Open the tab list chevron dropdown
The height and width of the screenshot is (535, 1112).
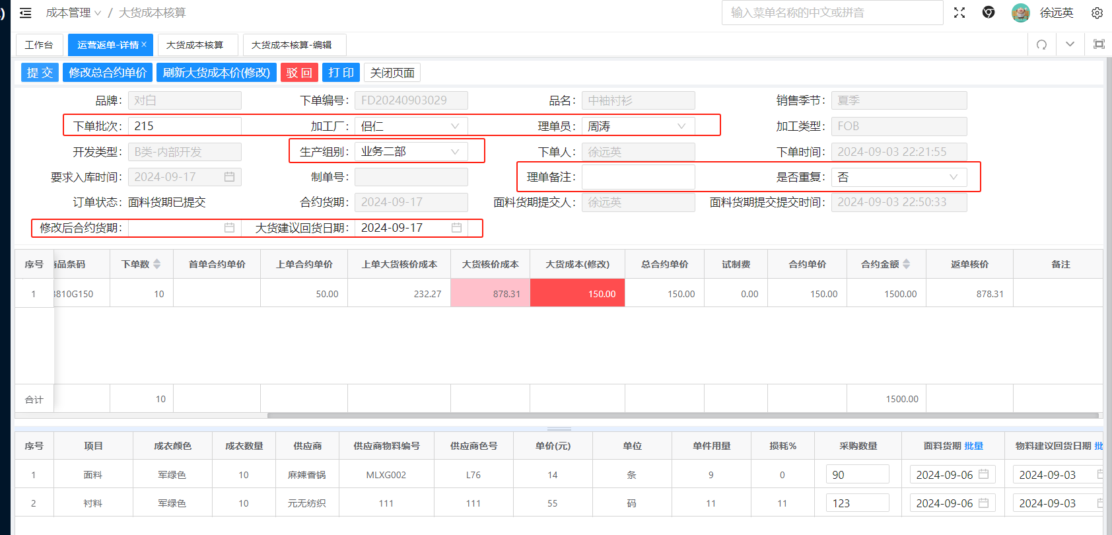(1070, 44)
